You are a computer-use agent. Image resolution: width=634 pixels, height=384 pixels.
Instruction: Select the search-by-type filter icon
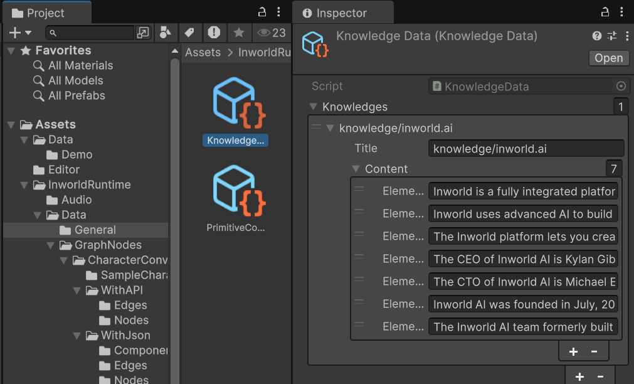(166, 32)
